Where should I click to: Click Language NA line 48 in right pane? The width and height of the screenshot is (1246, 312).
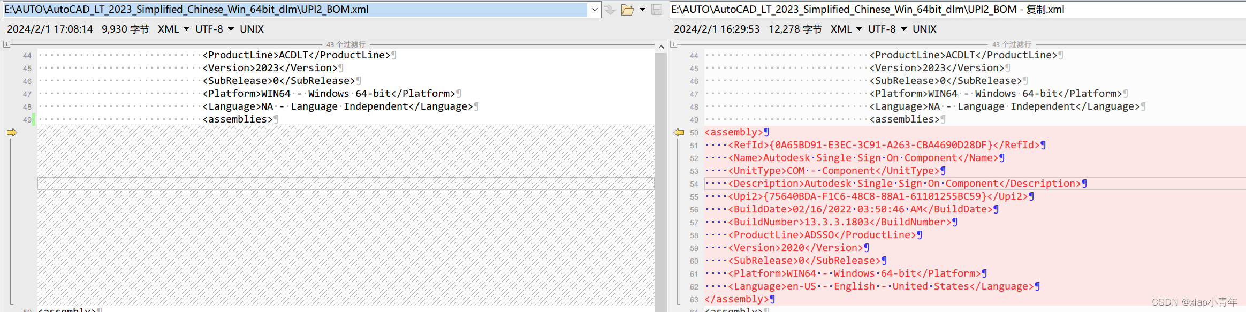pyautogui.click(x=1005, y=106)
